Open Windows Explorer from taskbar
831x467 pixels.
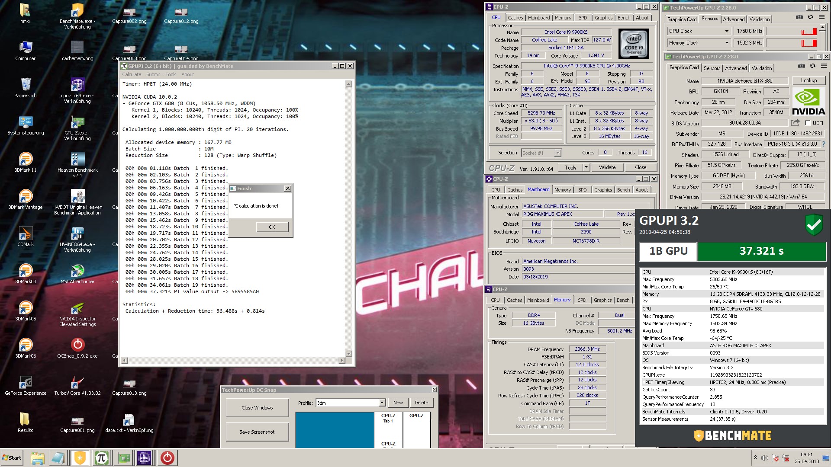tap(38, 457)
